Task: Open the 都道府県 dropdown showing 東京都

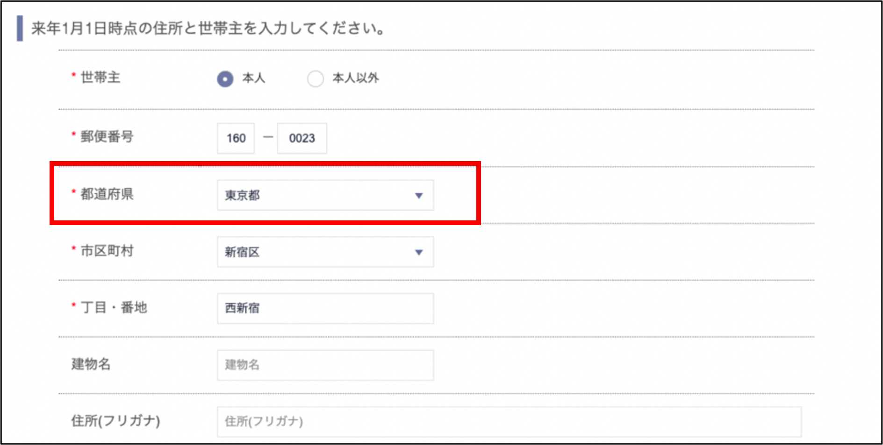Action: [318, 195]
